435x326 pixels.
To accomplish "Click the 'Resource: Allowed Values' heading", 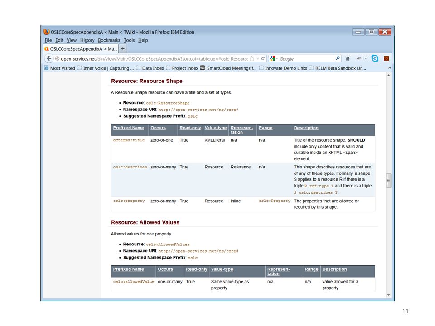I will point(145,222).
